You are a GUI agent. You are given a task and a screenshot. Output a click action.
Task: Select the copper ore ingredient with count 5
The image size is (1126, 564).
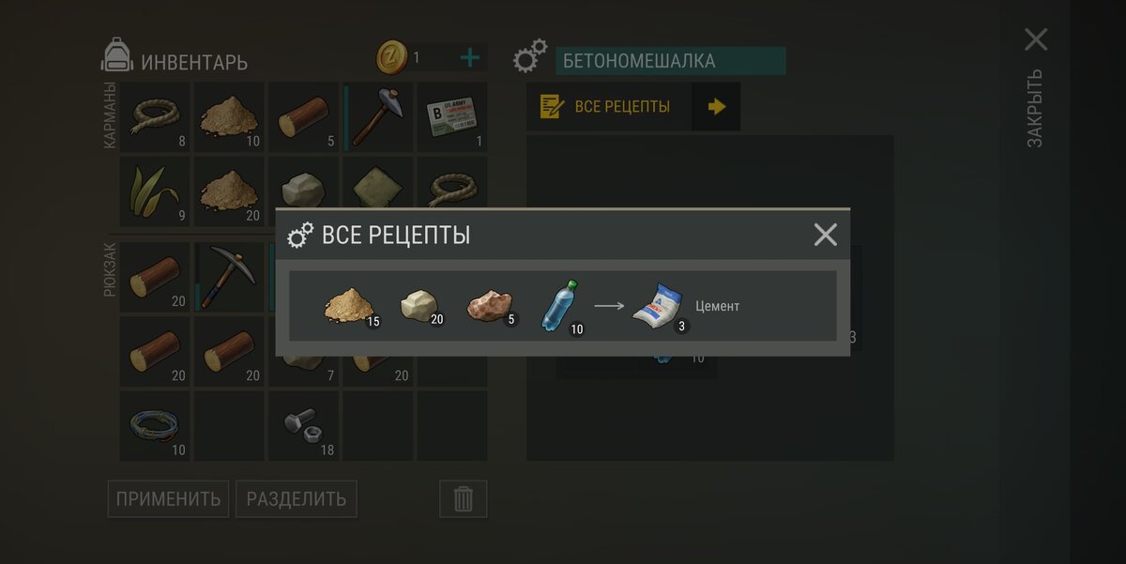[x=491, y=307]
